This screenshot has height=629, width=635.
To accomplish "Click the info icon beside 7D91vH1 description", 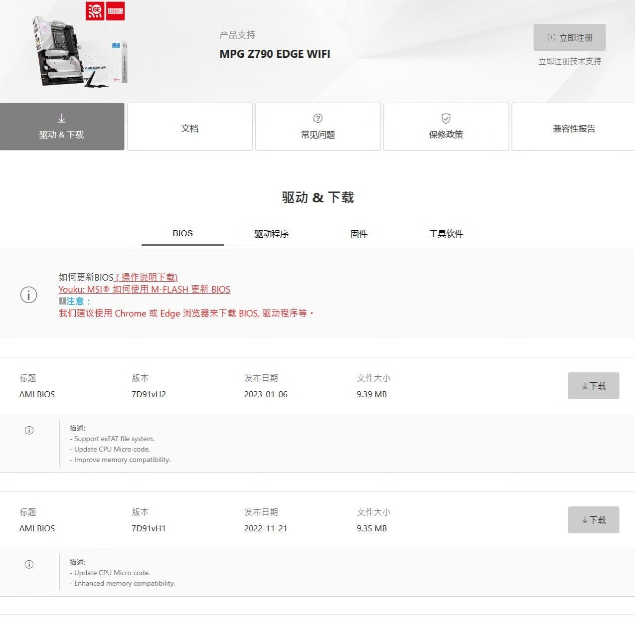I will click(29, 564).
